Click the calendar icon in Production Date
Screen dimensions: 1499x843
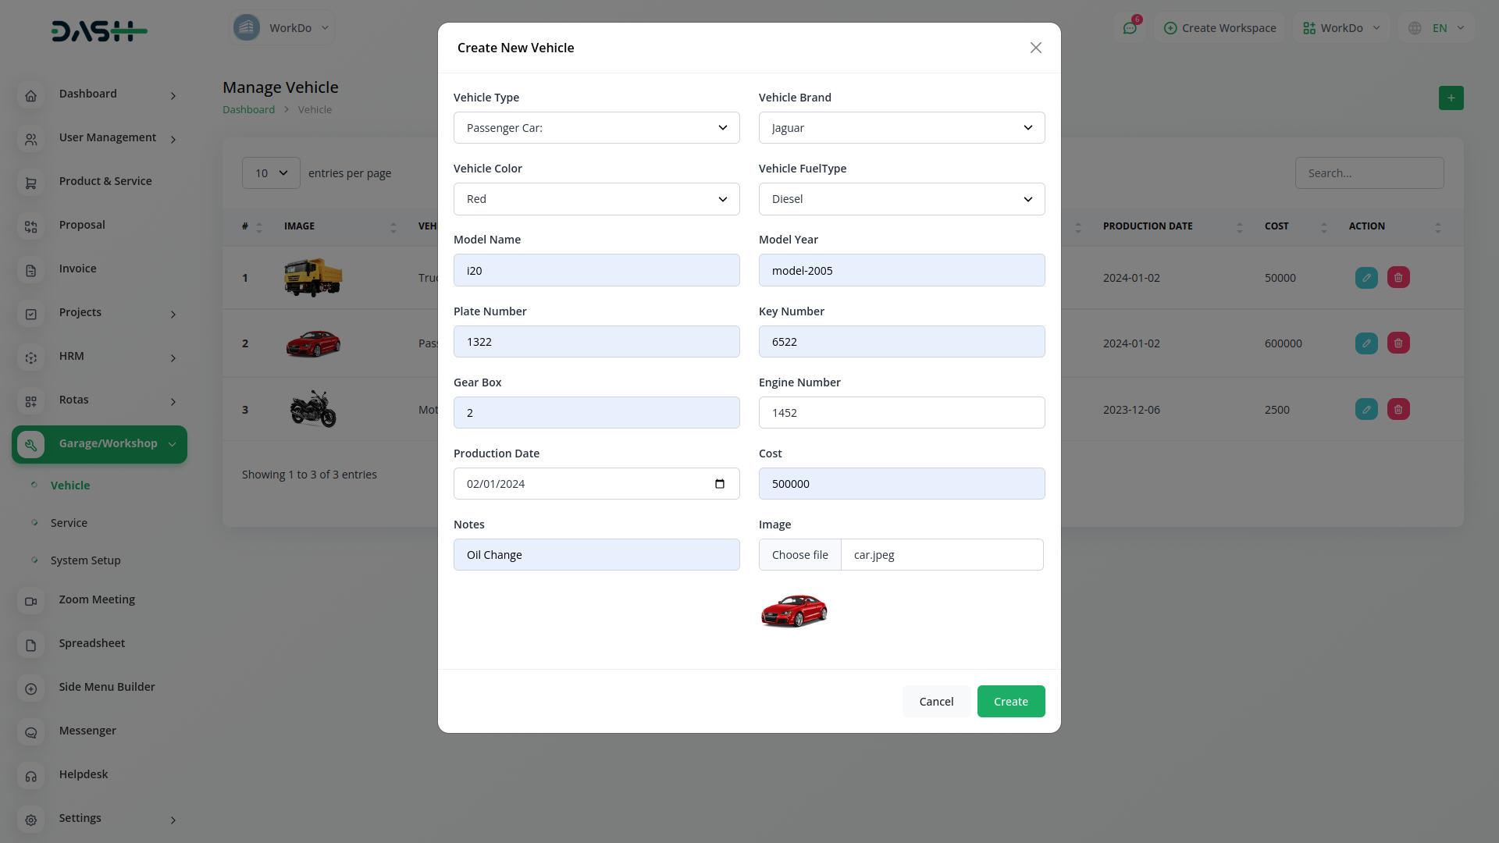(719, 484)
